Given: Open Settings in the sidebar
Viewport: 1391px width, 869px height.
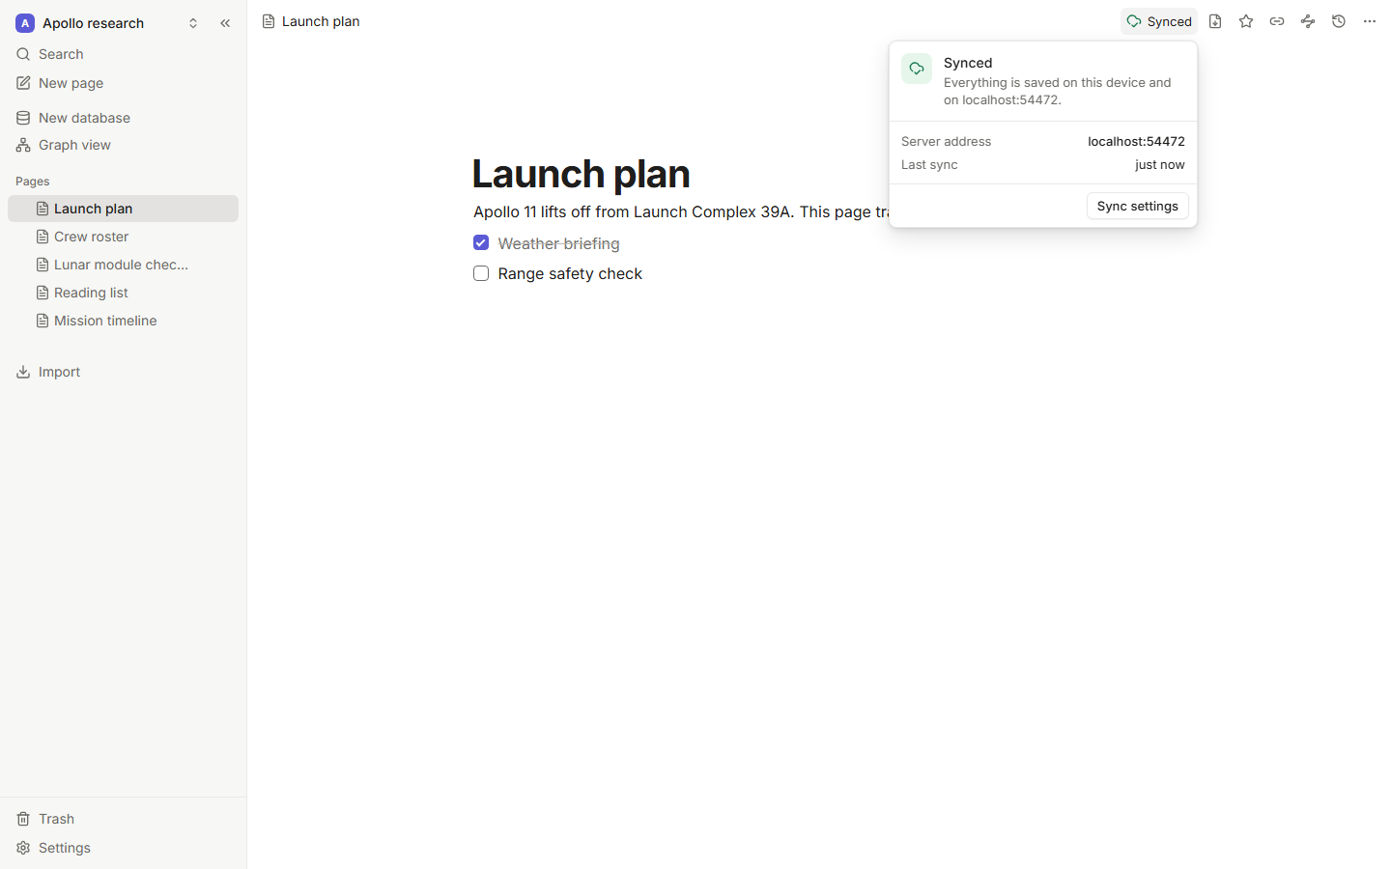Looking at the screenshot, I should pyautogui.click(x=123, y=848).
